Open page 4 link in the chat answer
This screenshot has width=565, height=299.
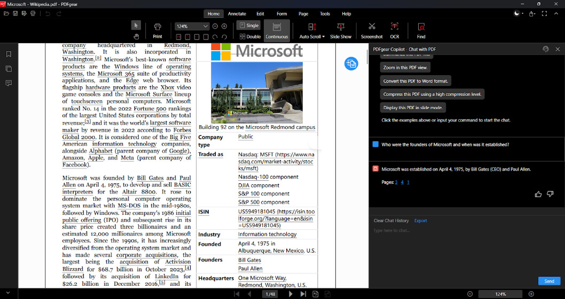[x=402, y=182]
